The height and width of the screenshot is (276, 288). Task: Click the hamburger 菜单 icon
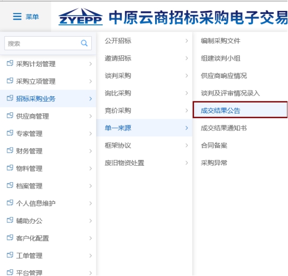coord(17,17)
